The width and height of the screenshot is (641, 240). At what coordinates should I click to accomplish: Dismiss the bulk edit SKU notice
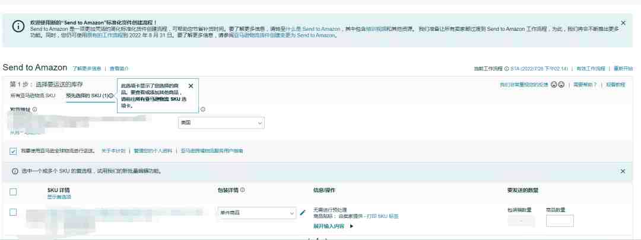623,171
